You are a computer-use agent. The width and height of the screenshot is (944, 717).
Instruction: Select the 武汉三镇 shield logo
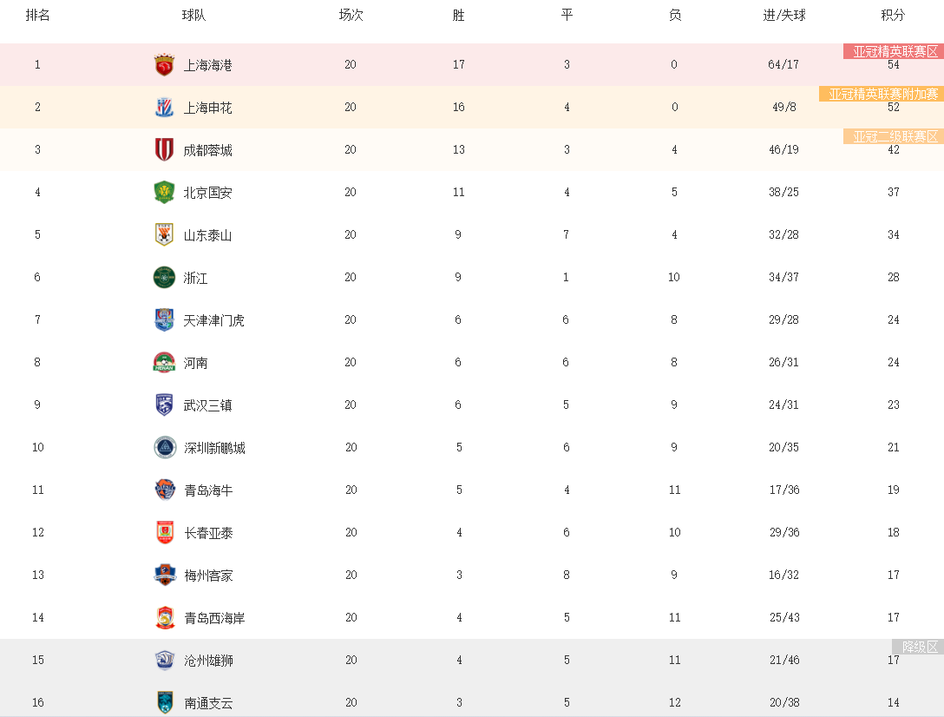coord(164,405)
